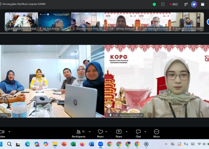
Task: Switch the gallery view layout icon
Action: click(203, 4)
